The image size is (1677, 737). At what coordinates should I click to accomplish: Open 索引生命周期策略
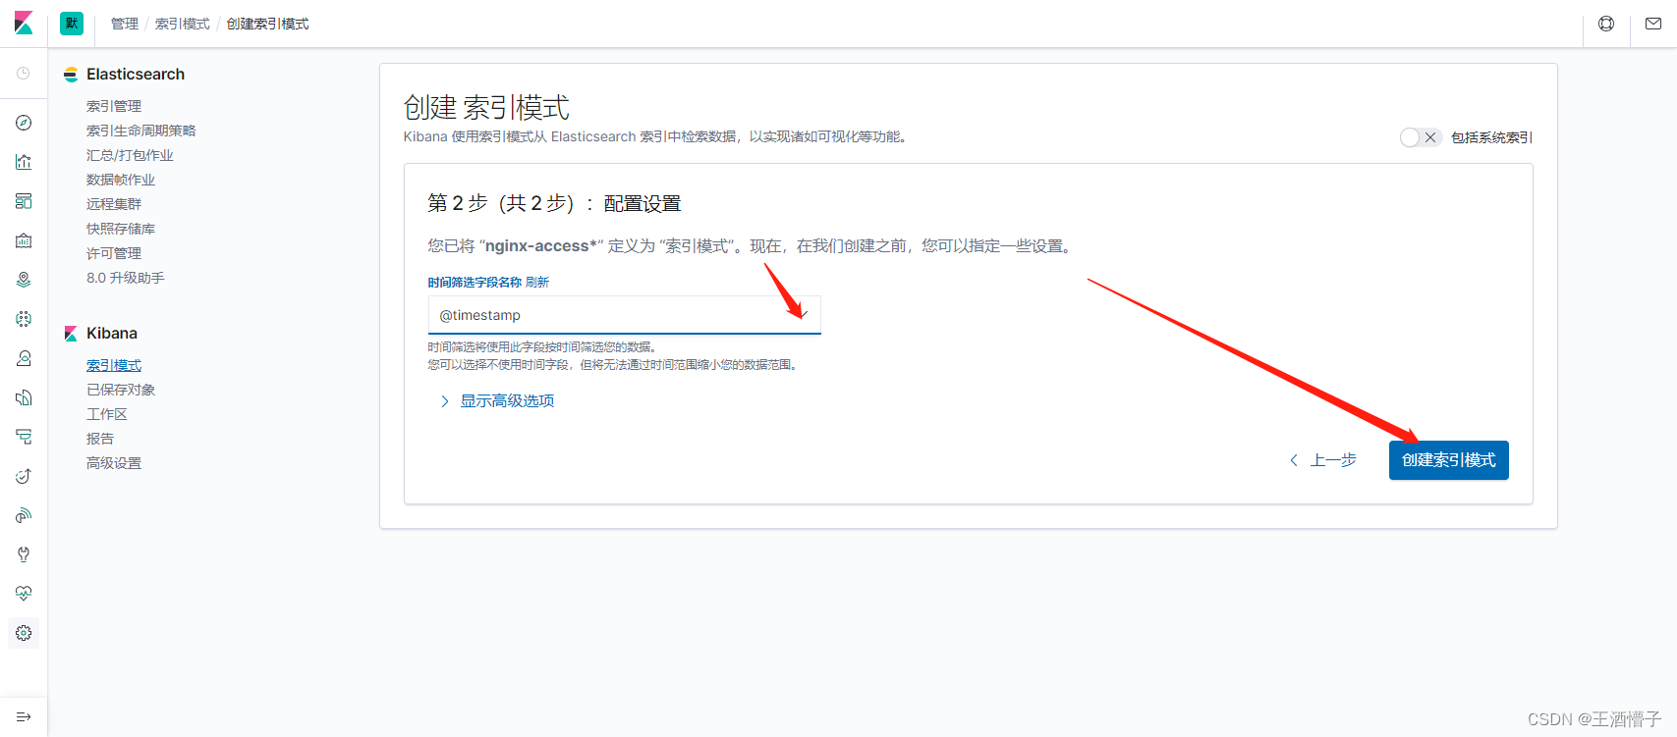[x=141, y=131]
